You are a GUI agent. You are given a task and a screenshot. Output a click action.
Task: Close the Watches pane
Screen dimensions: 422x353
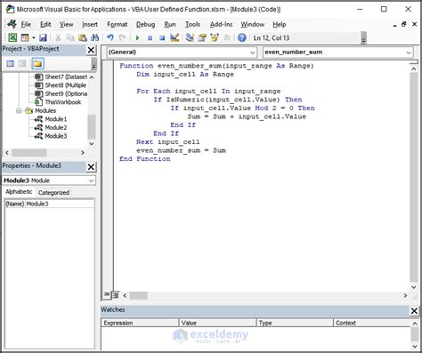pos(414,311)
